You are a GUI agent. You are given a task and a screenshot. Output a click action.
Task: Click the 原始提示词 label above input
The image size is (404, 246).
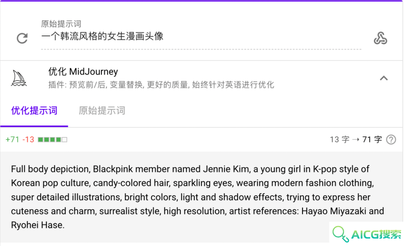tap(61, 24)
